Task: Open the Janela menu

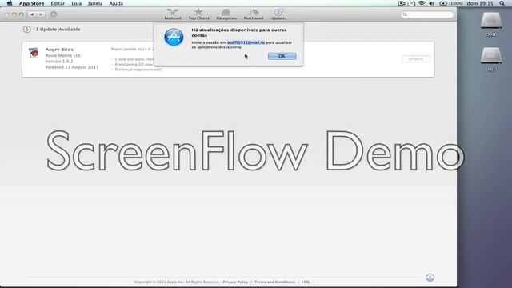Action: click(95, 3)
